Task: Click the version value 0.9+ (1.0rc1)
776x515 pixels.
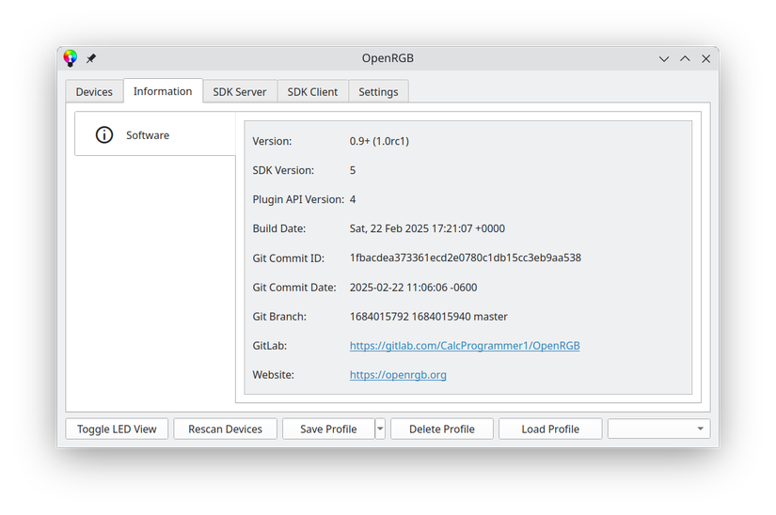Action: (379, 141)
